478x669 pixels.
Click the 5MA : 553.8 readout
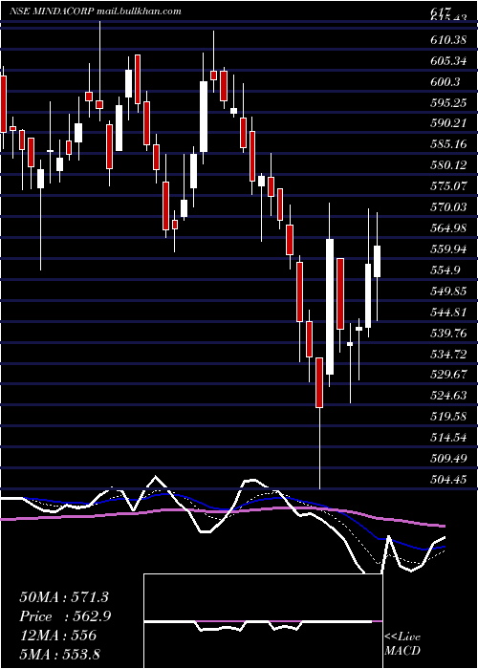(x=59, y=655)
